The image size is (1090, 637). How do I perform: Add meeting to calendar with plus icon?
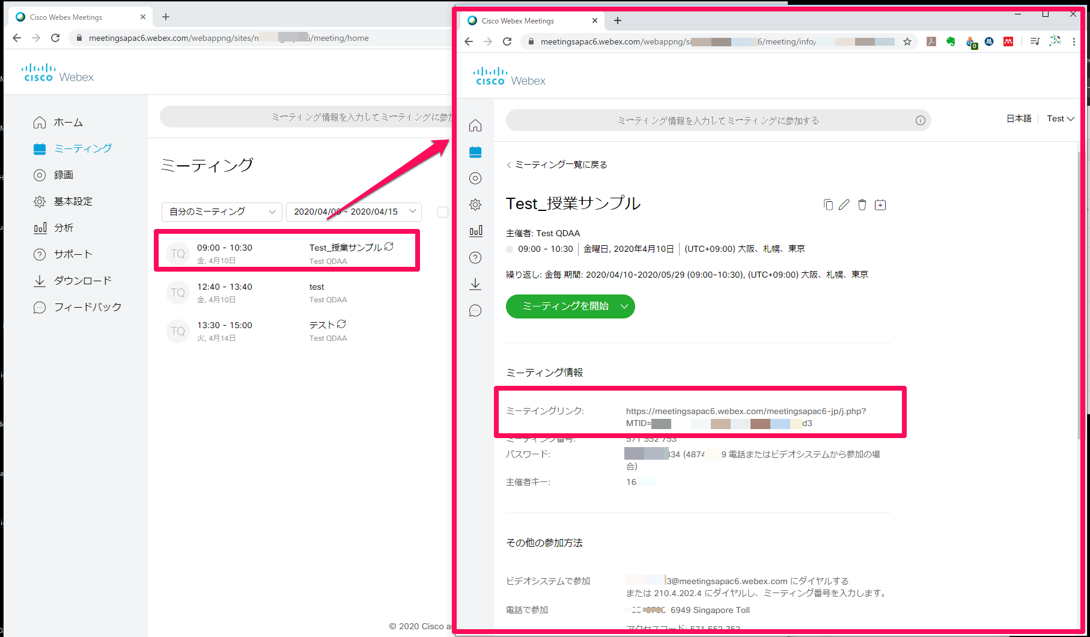point(880,205)
